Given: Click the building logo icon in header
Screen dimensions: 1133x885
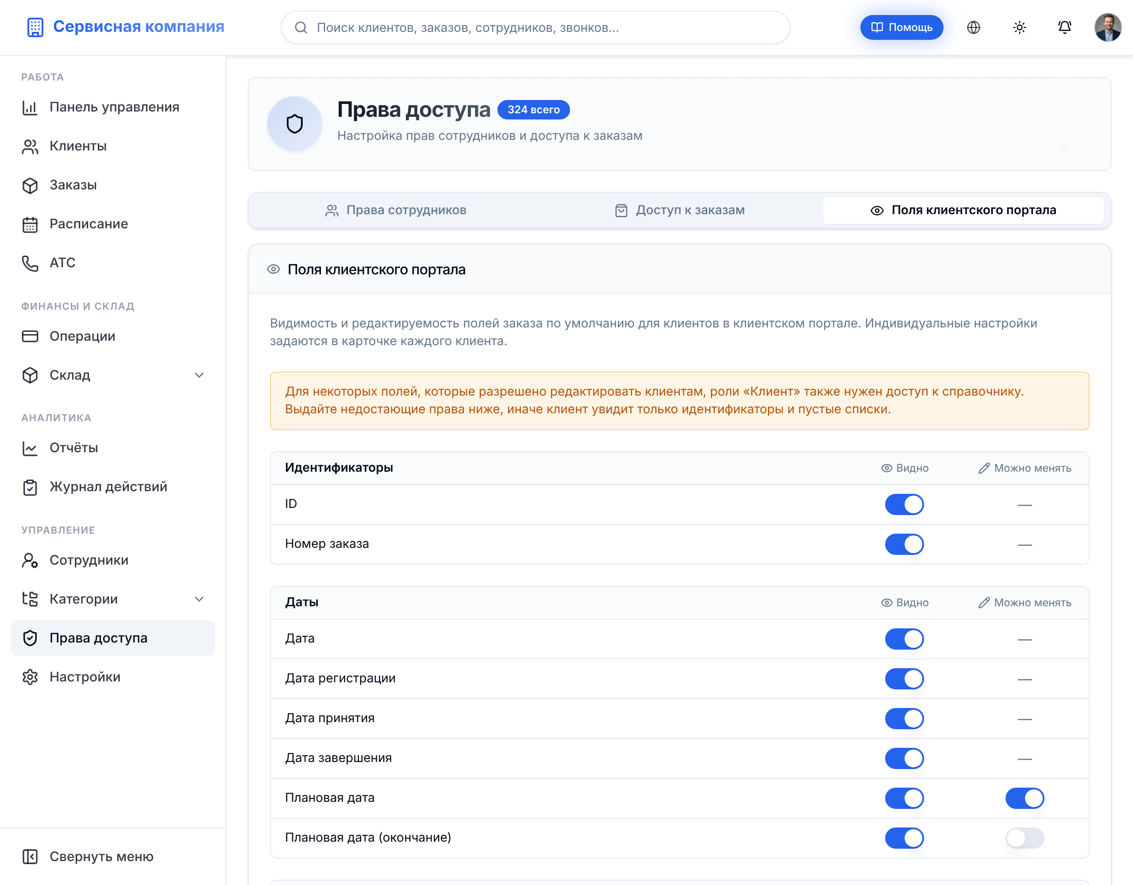Looking at the screenshot, I should (35, 27).
